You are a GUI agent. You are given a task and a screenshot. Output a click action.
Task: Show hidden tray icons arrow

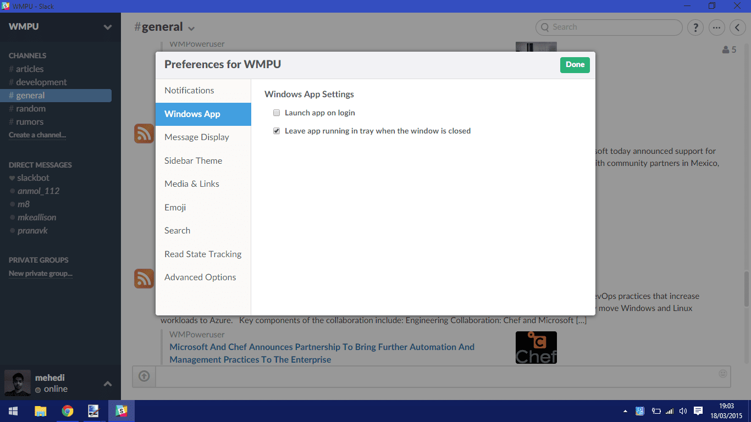point(625,411)
